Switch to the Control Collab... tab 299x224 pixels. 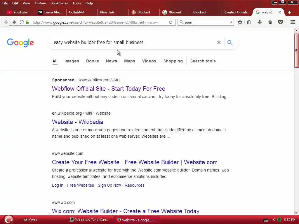click(237, 12)
